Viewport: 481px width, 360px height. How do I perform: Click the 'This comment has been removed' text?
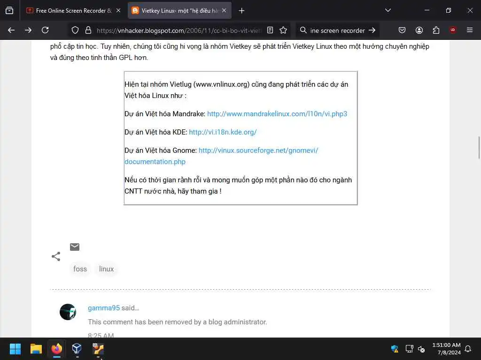(177, 322)
